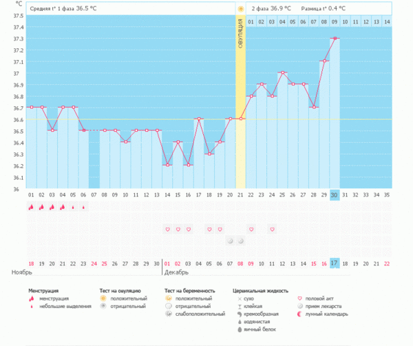413x346 pixels.
Task: Click the menstruation drop icon under day 01
Action: pos(31,206)
